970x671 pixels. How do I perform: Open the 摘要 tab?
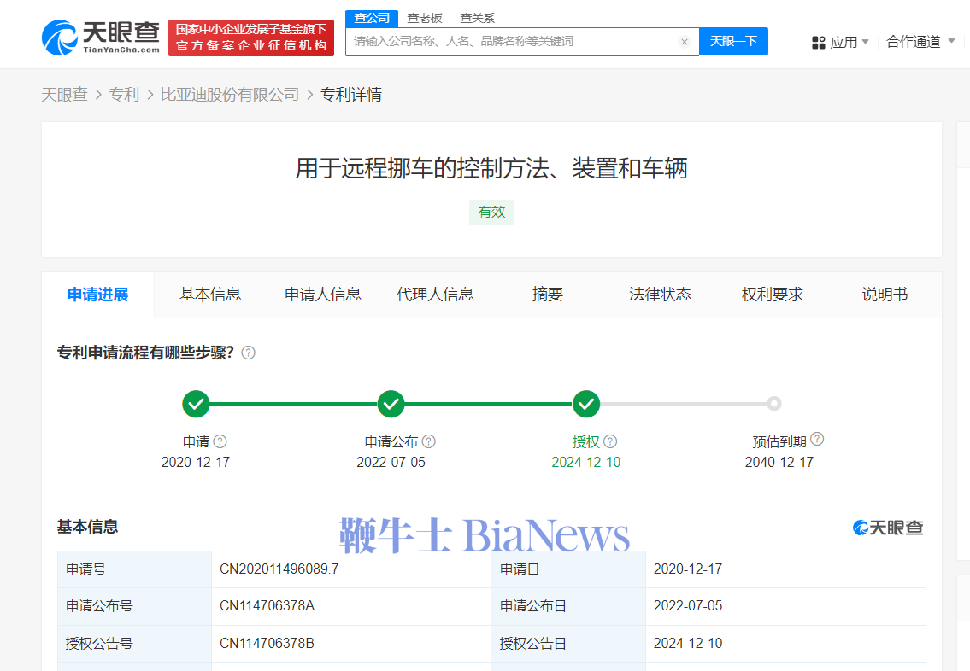click(x=548, y=295)
